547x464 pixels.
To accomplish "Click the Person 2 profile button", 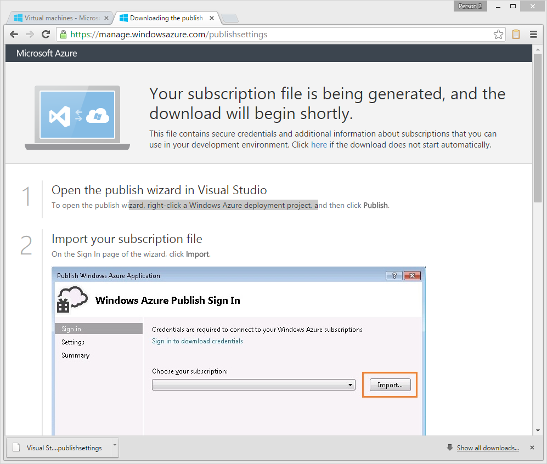I will click(x=470, y=6).
